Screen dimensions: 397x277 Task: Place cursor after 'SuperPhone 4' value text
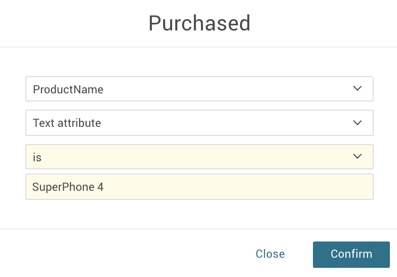click(x=105, y=187)
